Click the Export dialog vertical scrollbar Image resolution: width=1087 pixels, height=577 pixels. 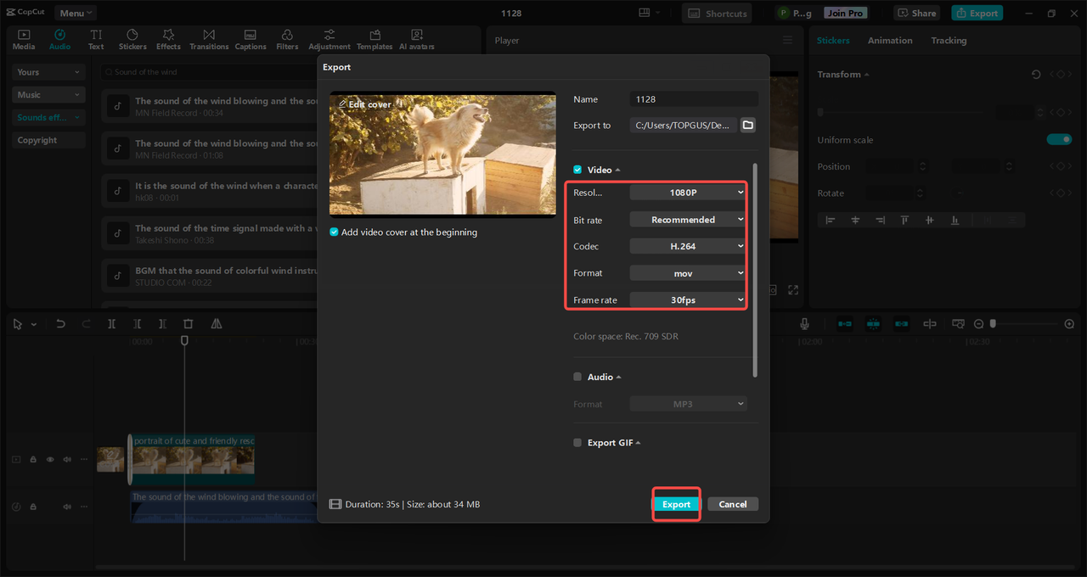pos(754,270)
